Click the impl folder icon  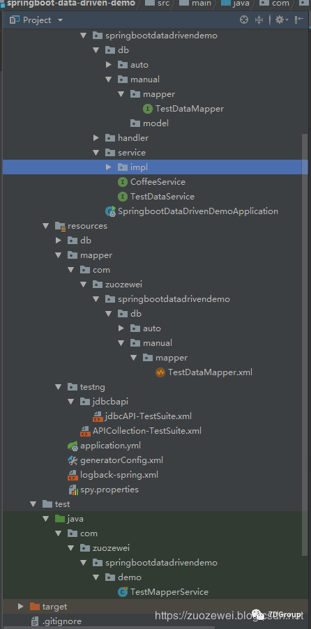point(123,167)
